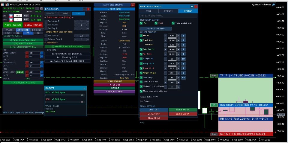Image resolution: width=288 pixels, height=143 pixels.
Task: Toggle This symbol only checkbox
Action: (x=173, y=23)
